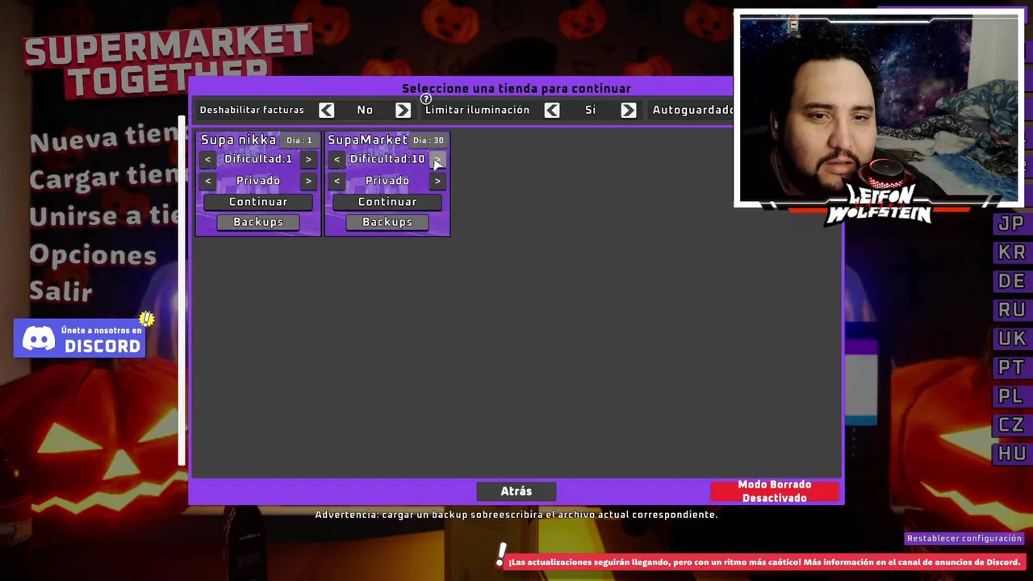The height and width of the screenshot is (581, 1033).
Task: Decrease difficulty of Supa nikka store
Action: 208,160
